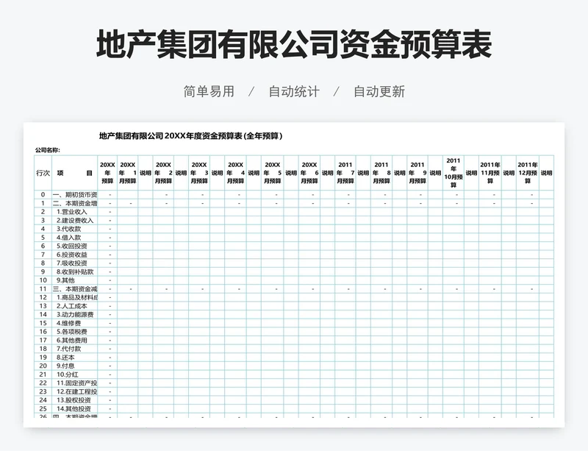The width and height of the screenshot is (588, 451).
Task: Select the 三、本期资金减 row cell
Action: 75,289
